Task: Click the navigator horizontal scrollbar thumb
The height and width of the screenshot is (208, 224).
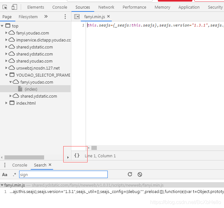Action: point(24,157)
